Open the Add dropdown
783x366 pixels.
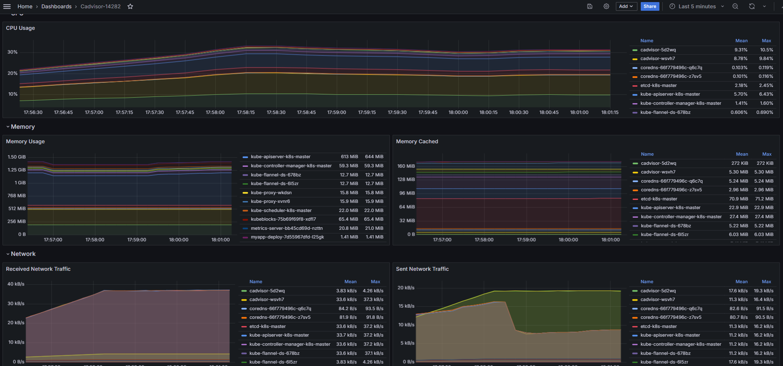point(626,6)
